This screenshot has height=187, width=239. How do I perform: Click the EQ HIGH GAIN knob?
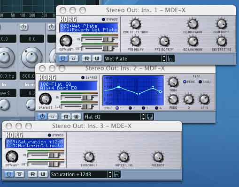click(x=193, y=24)
